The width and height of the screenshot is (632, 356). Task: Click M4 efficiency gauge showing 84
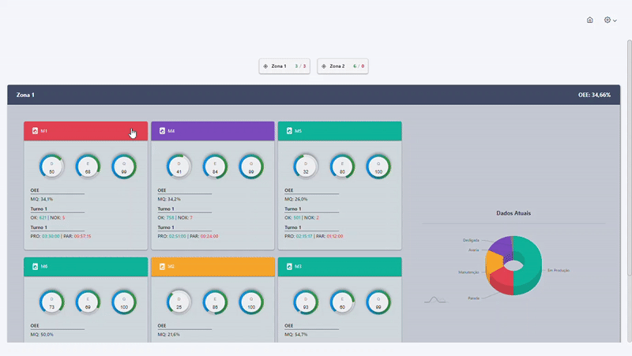point(215,167)
